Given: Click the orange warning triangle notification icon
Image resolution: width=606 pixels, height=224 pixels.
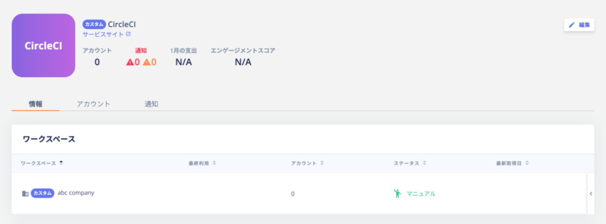Looking at the screenshot, I should point(147,62).
